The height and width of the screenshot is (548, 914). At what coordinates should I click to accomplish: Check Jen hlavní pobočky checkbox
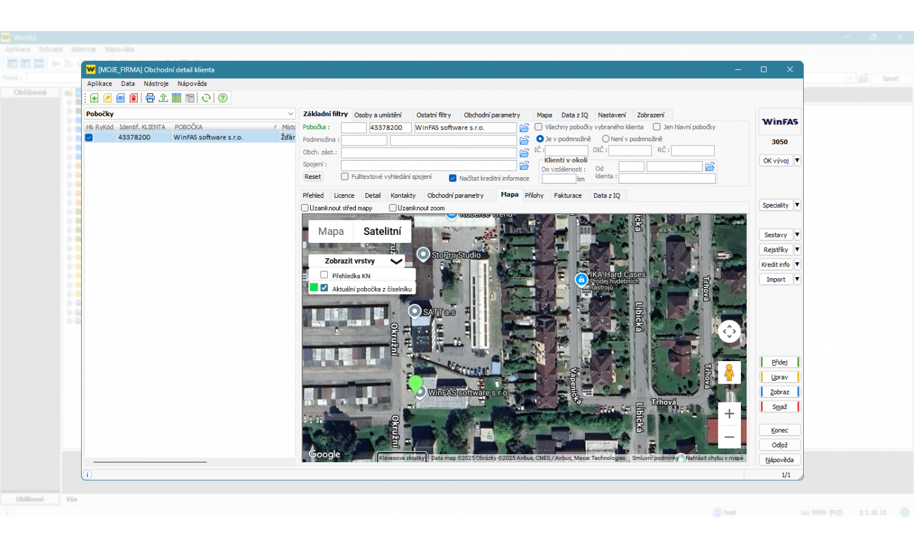pyautogui.click(x=657, y=127)
